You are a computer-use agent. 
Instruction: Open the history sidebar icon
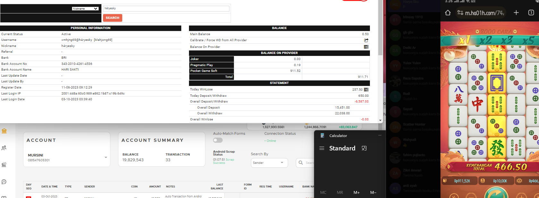4,182
